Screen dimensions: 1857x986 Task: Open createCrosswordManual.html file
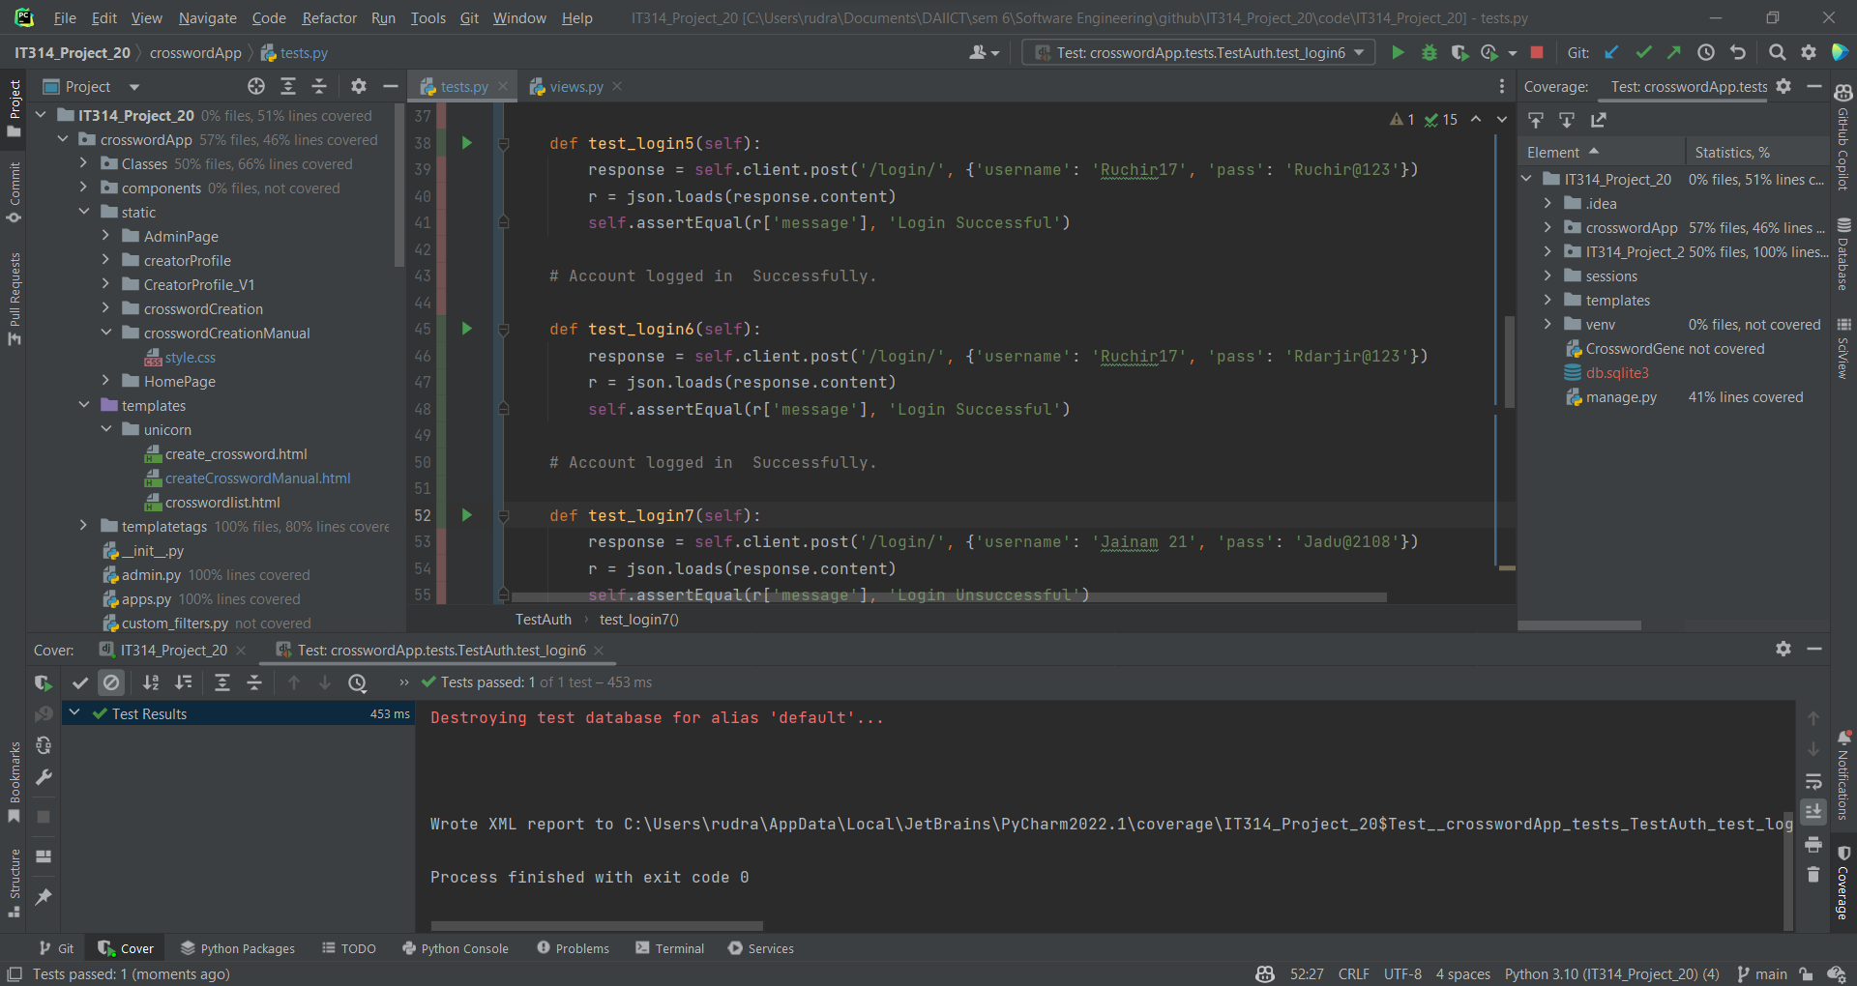point(257,478)
